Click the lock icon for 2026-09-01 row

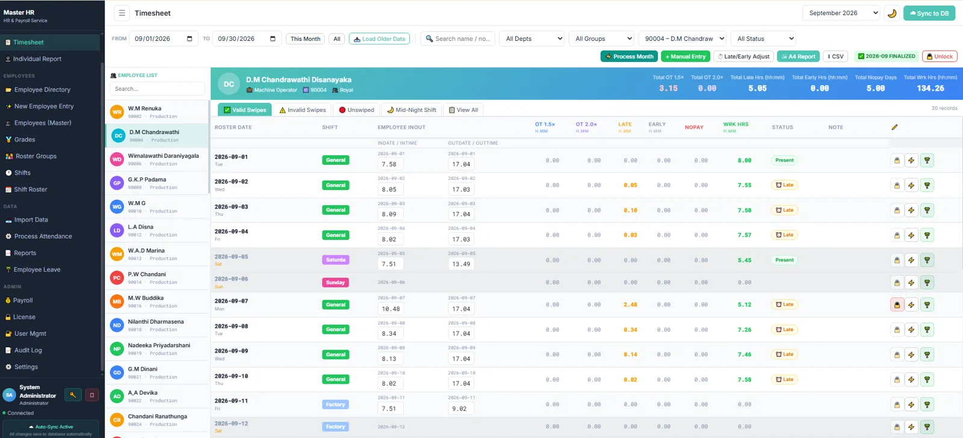click(x=897, y=161)
